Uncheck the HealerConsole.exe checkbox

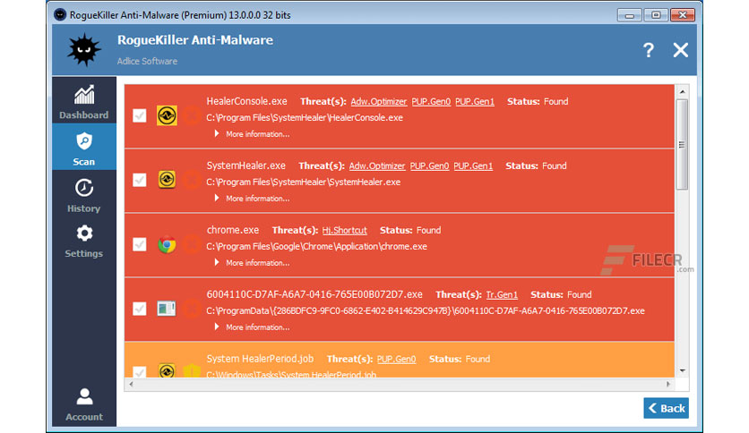(x=140, y=115)
